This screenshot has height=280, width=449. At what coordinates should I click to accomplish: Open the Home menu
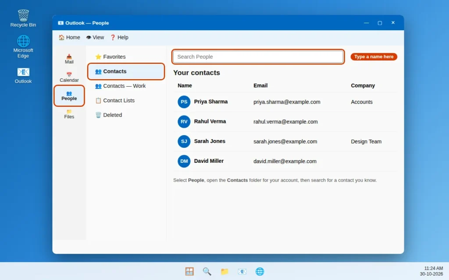point(69,38)
